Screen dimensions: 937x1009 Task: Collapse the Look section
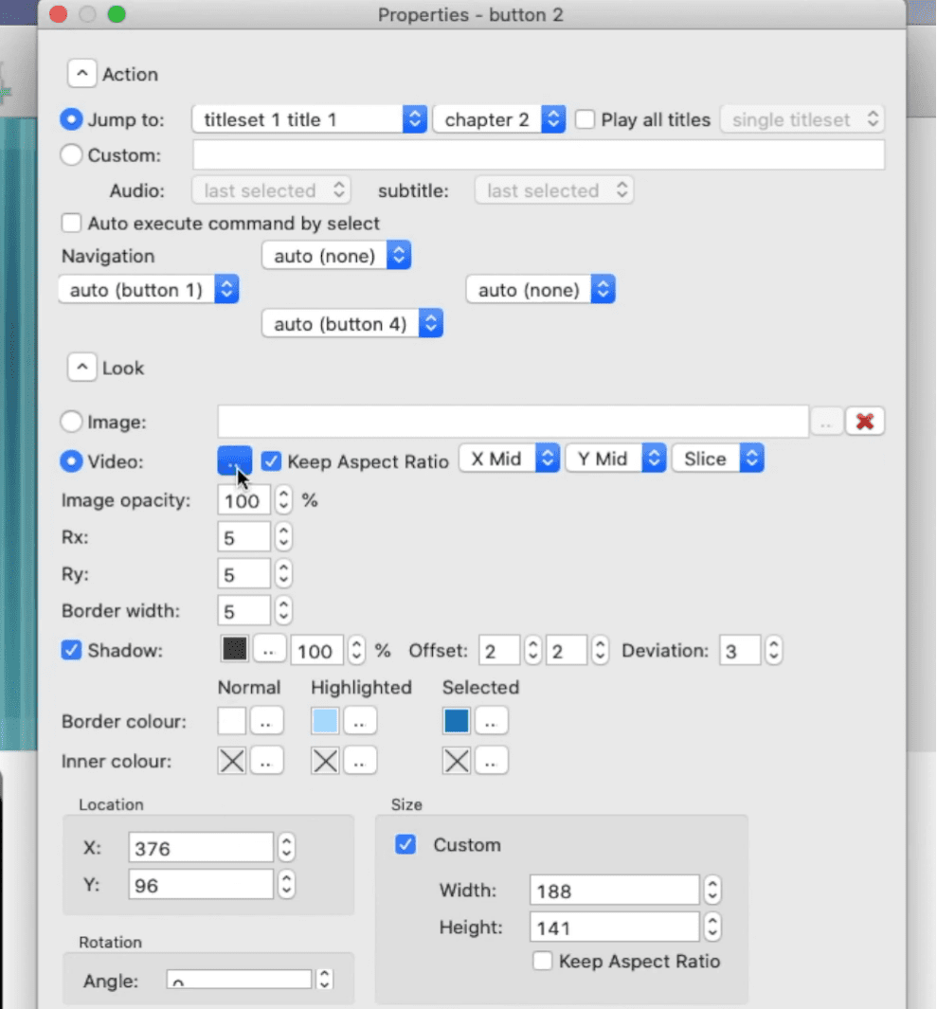pyautogui.click(x=81, y=368)
